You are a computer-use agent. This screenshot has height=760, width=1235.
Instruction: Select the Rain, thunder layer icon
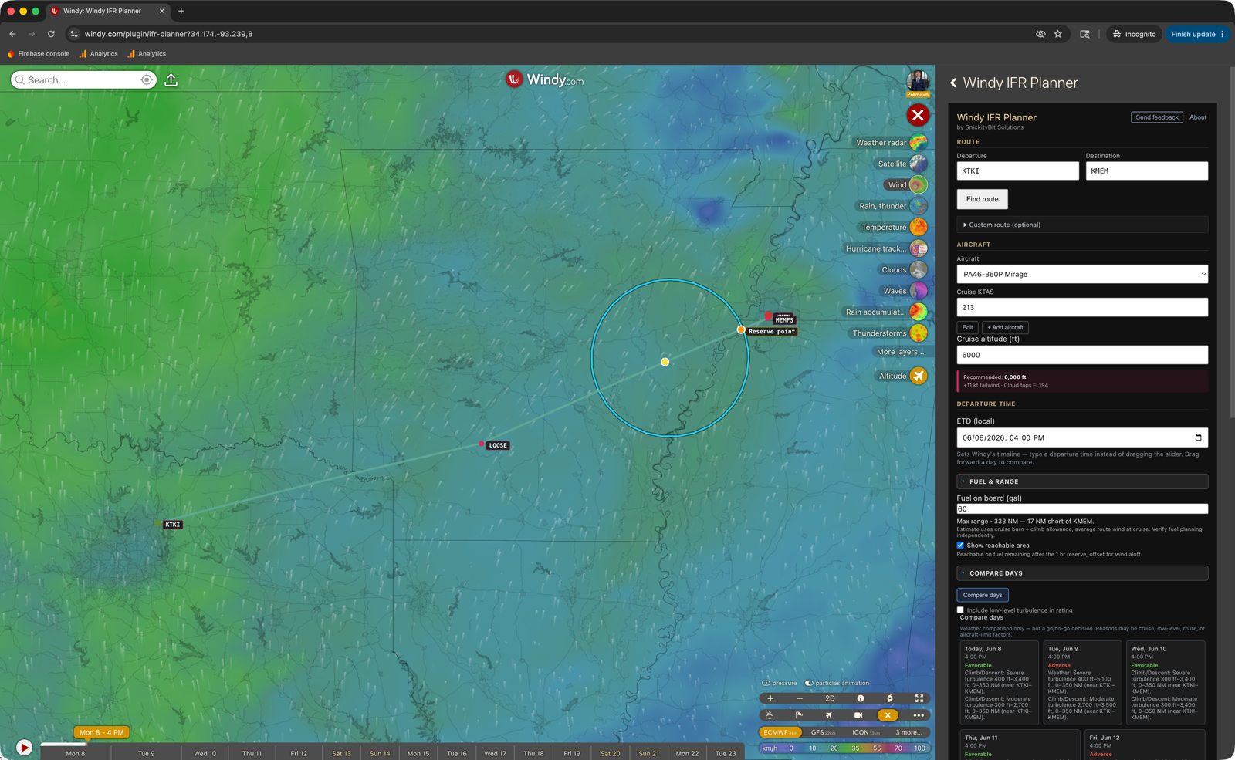tap(919, 206)
